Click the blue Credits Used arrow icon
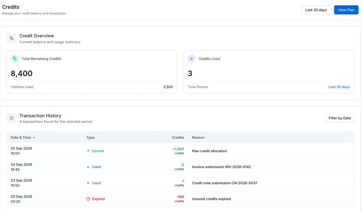The height and width of the screenshot is (211, 362). [192, 59]
